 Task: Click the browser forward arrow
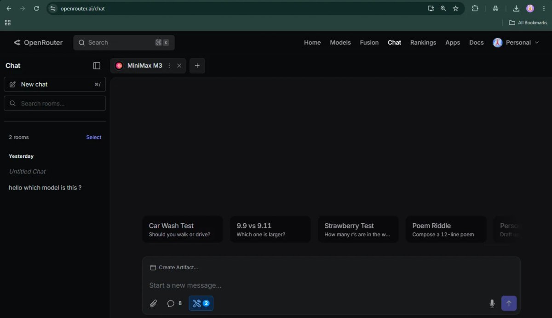[x=23, y=8]
